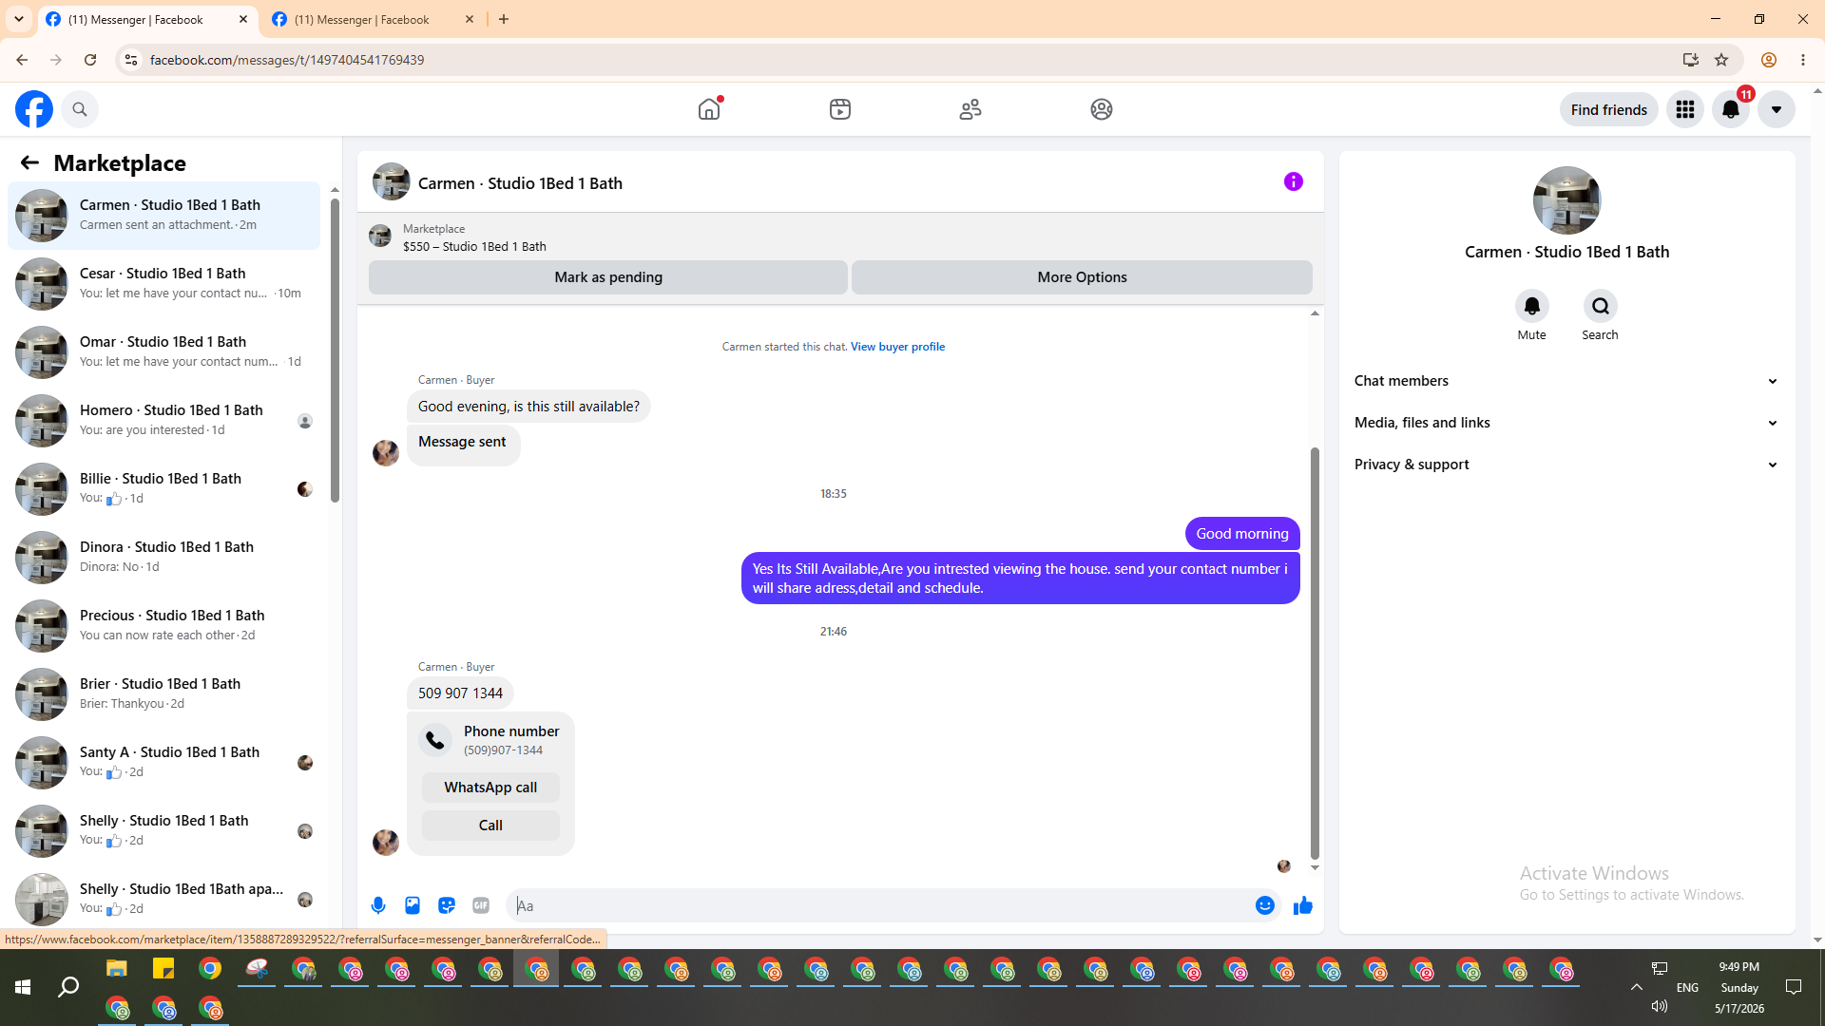Viewport: 1825px width, 1026px height.
Task: Switch to the second Messenger browser tab
Action: [x=373, y=19]
